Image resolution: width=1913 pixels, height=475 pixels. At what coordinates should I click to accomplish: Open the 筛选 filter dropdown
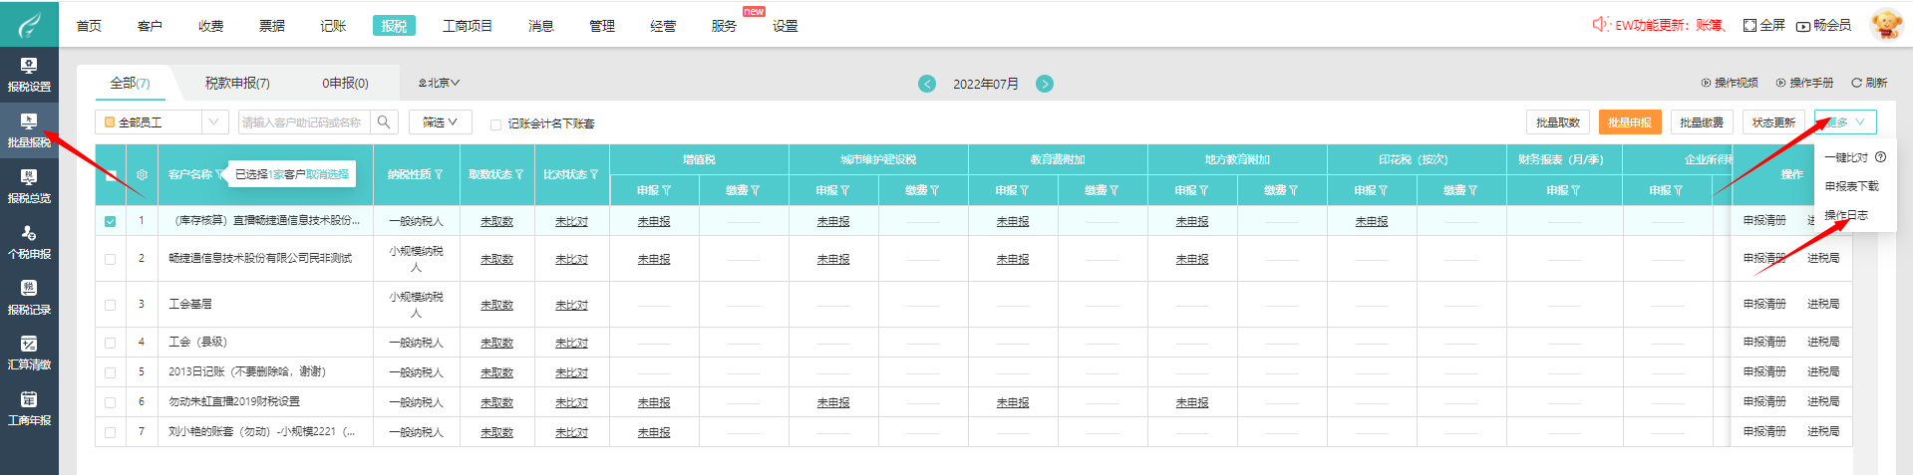pos(440,122)
